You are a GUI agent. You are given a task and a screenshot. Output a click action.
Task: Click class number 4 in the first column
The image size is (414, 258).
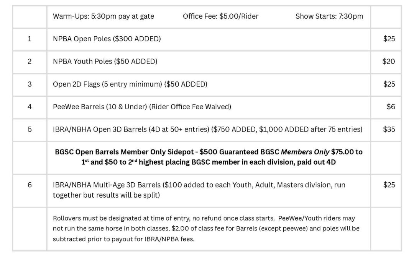click(x=30, y=107)
